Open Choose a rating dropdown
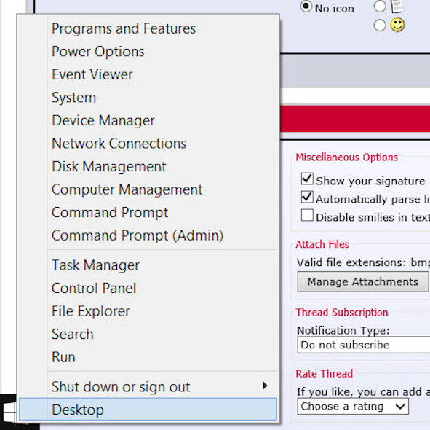 point(353,407)
